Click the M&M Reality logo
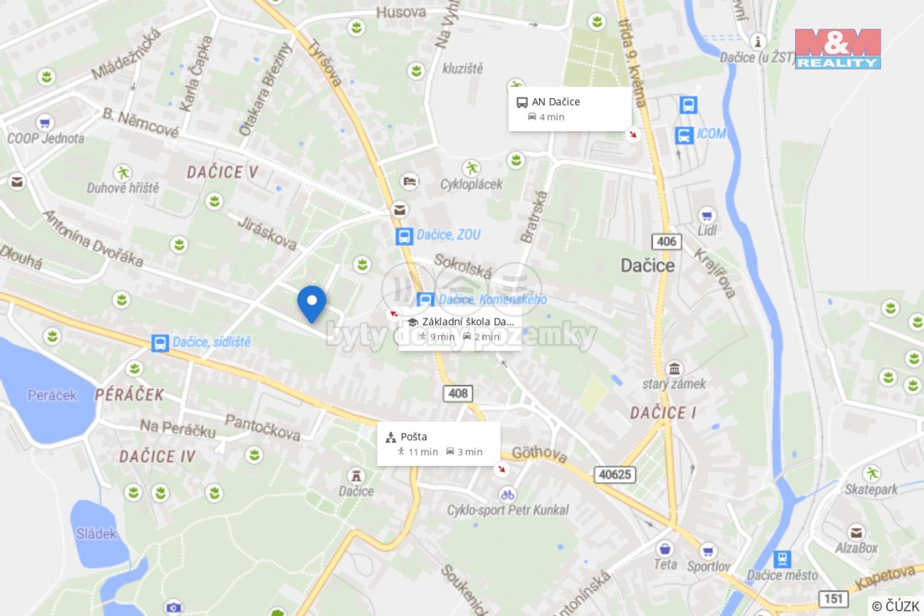 838,48
